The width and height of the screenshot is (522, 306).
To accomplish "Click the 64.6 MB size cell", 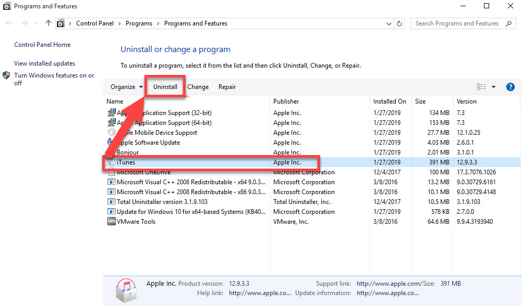I will 439,222.
